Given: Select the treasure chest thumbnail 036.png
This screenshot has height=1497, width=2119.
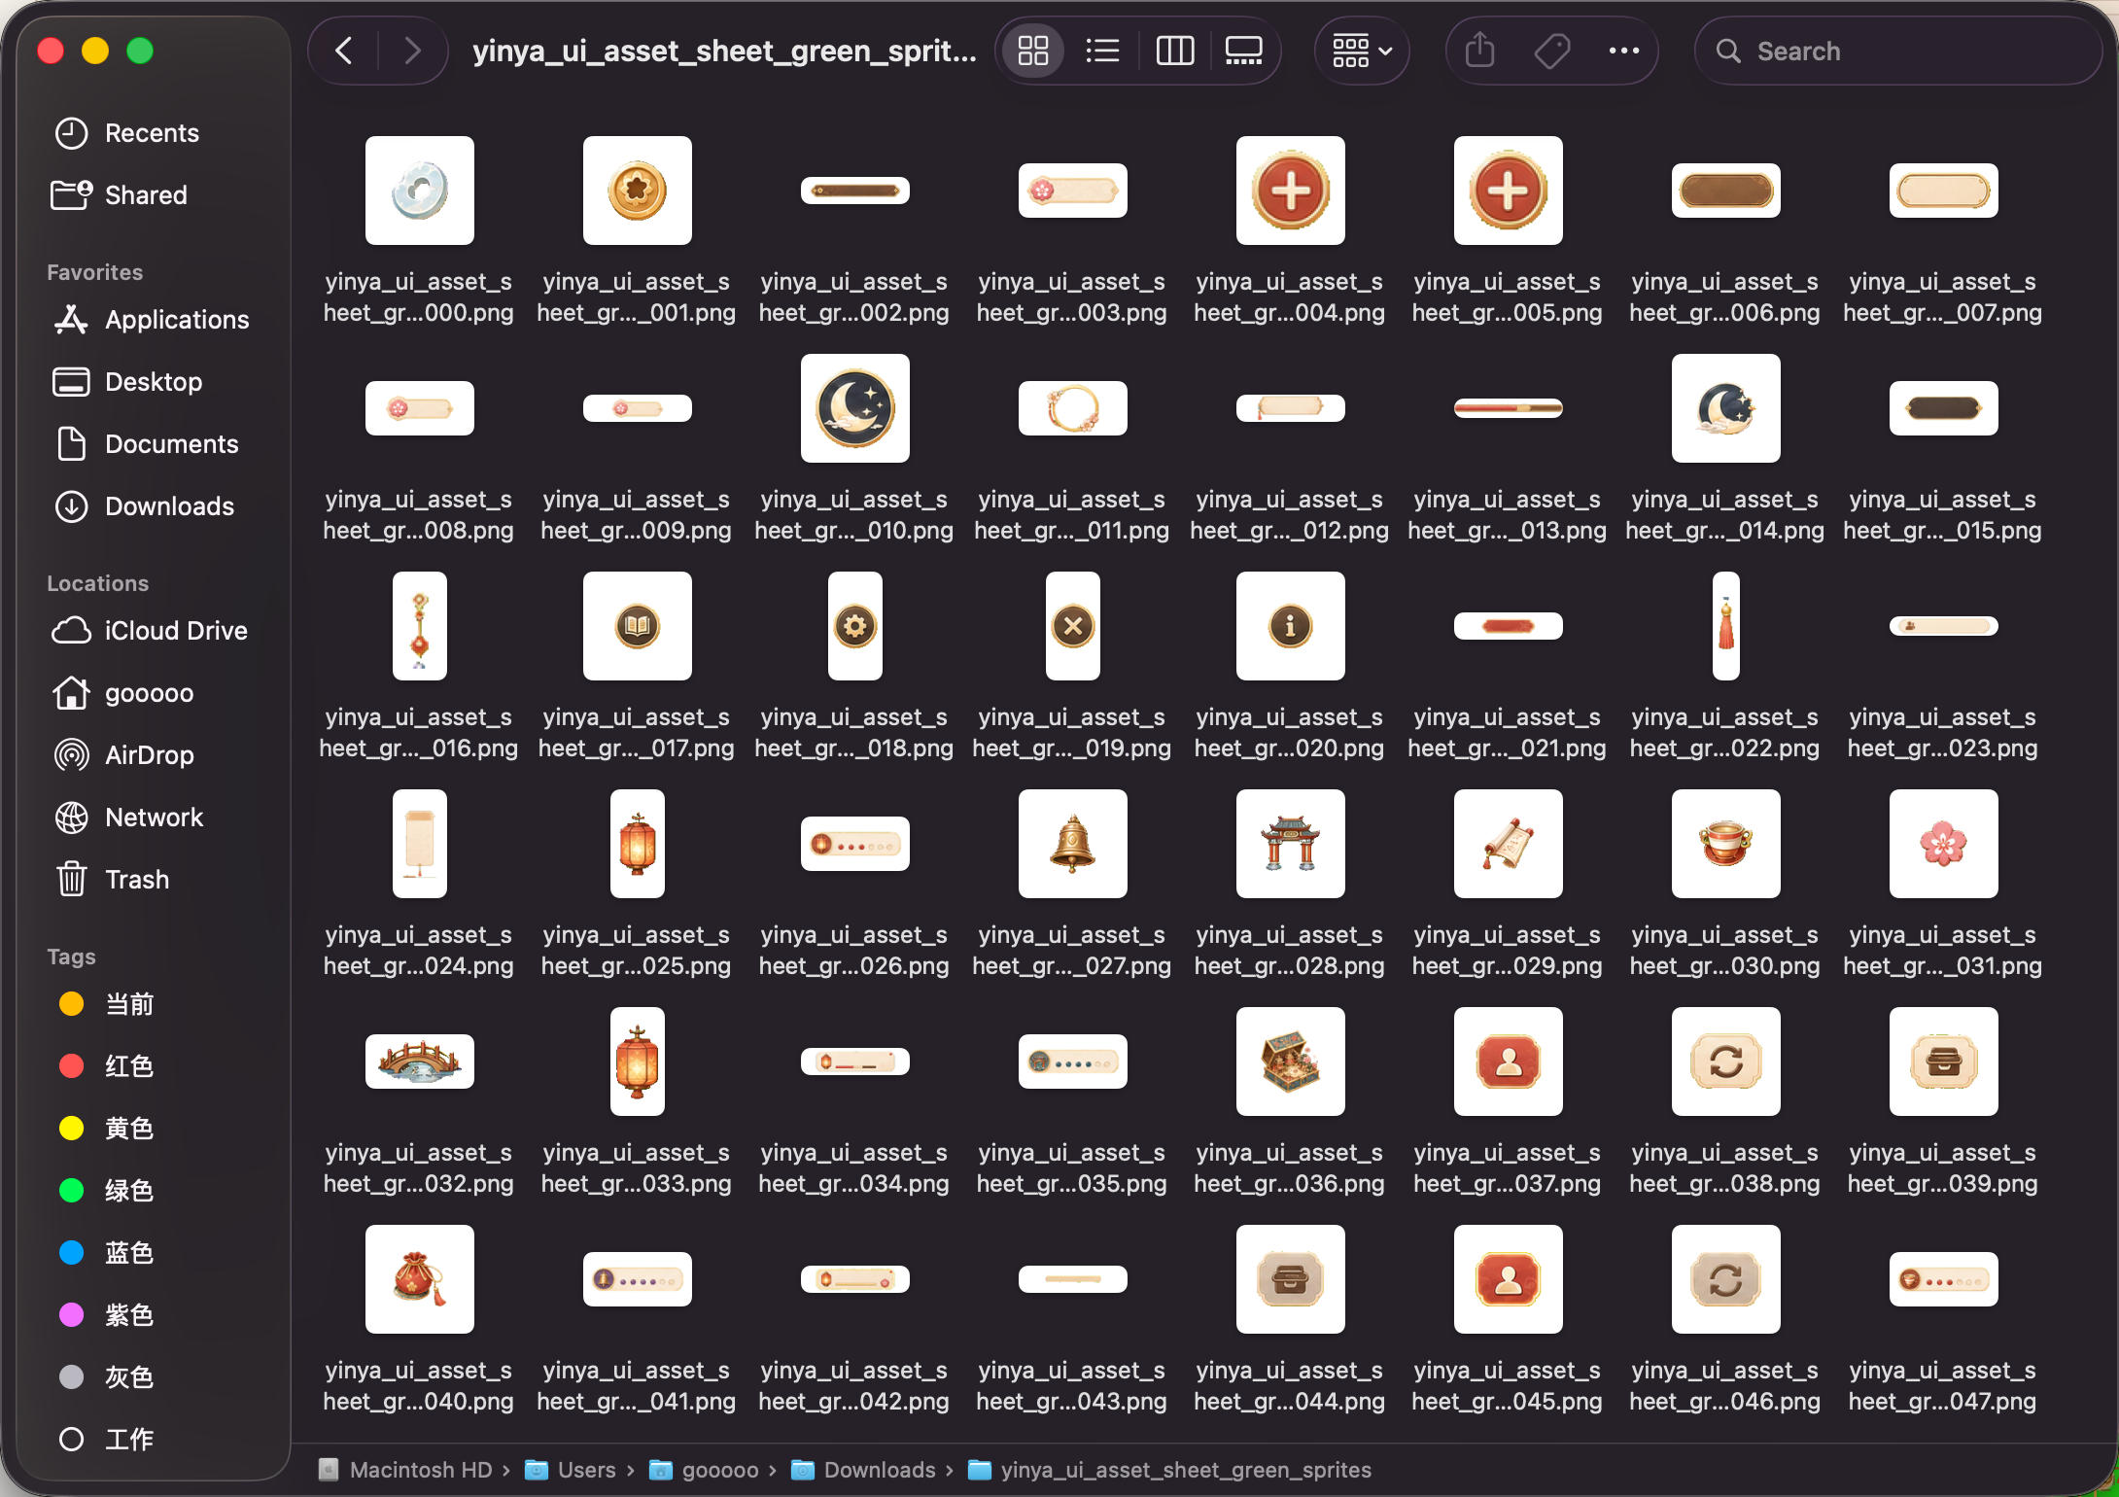Looking at the screenshot, I should coord(1291,1062).
